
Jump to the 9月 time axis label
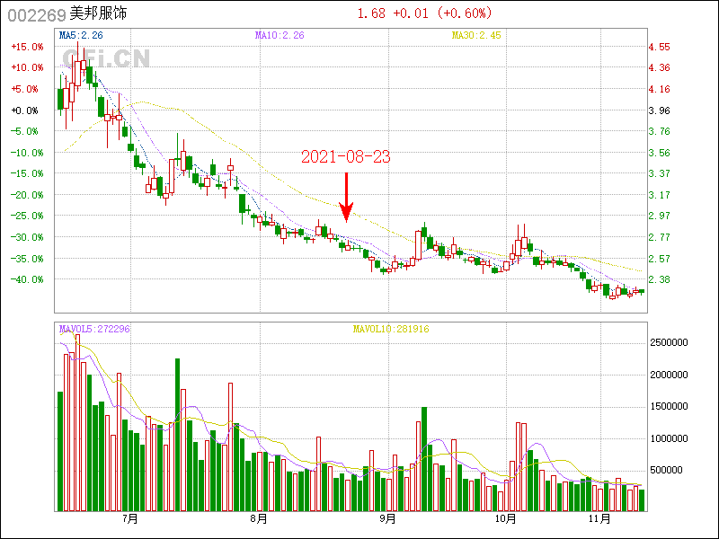coord(387,518)
